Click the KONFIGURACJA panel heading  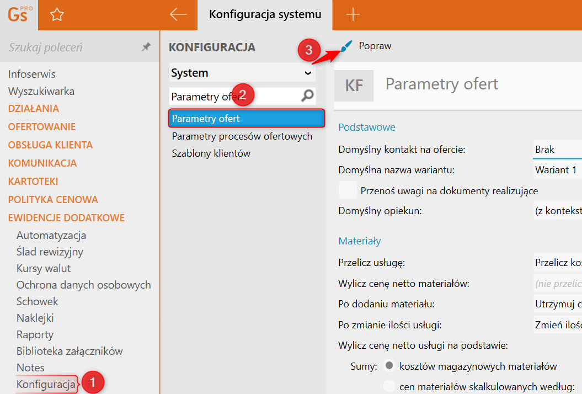(x=212, y=47)
